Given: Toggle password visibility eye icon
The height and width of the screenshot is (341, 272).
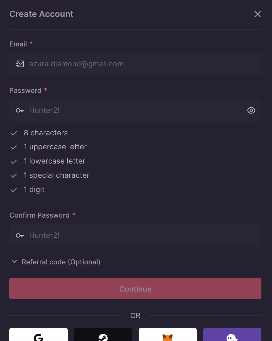Looking at the screenshot, I should [251, 110].
